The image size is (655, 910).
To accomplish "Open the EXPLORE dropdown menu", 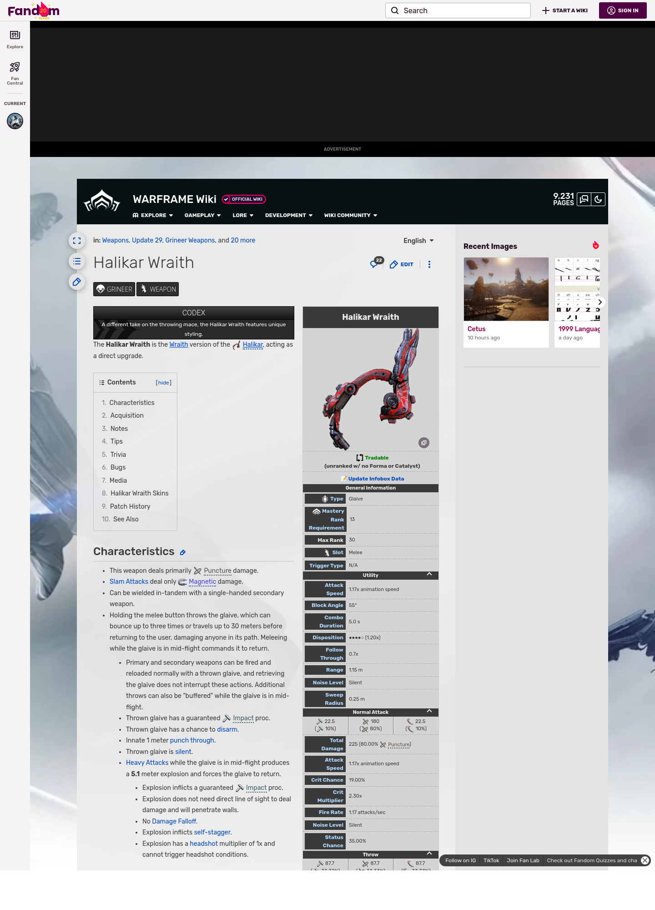I will [x=153, y=215].
